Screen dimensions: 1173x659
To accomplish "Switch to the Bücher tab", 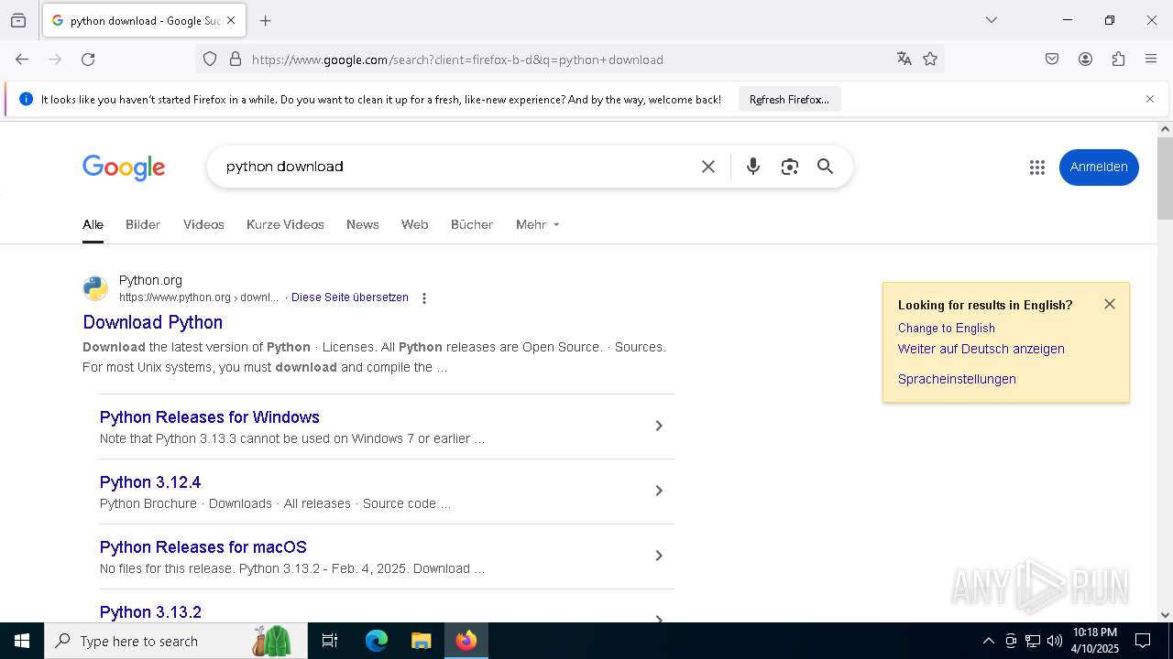I will [472, 224].
